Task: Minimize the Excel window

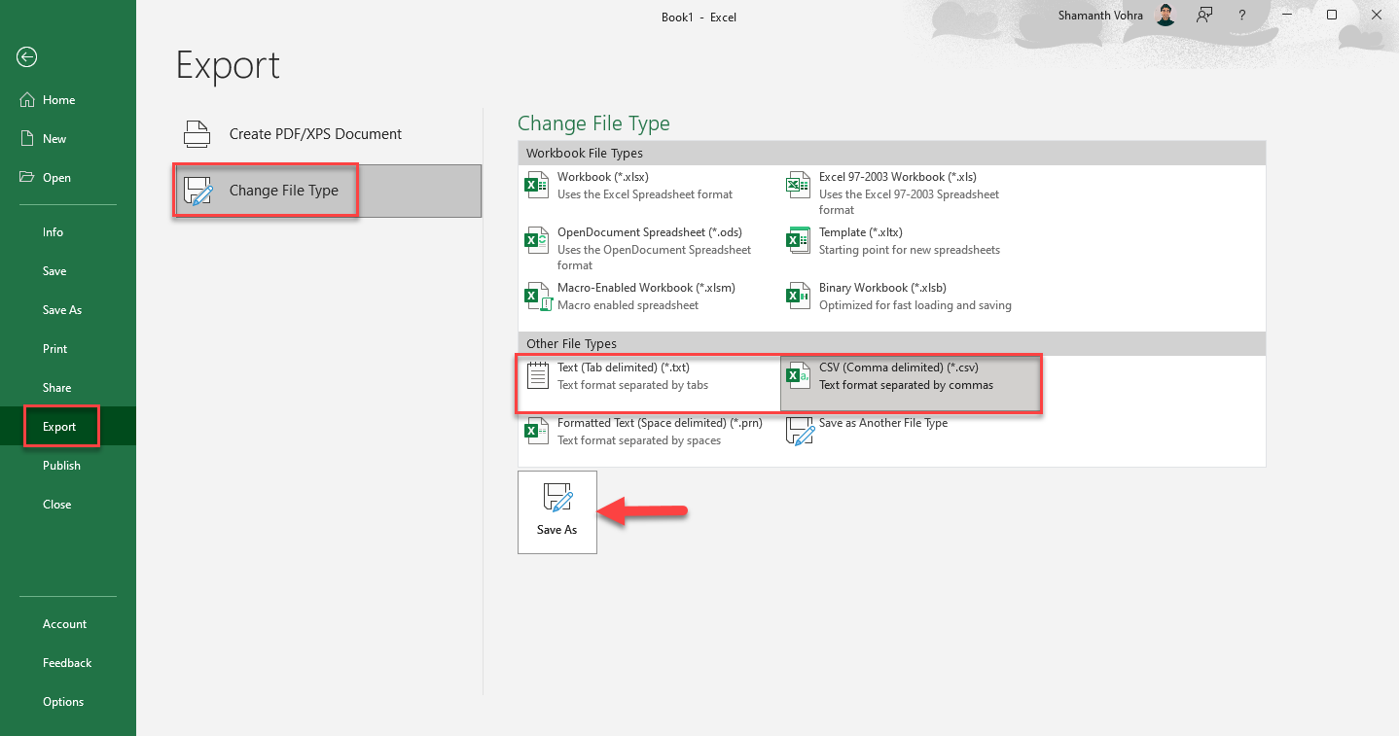Action: (x=1287, y=15)
